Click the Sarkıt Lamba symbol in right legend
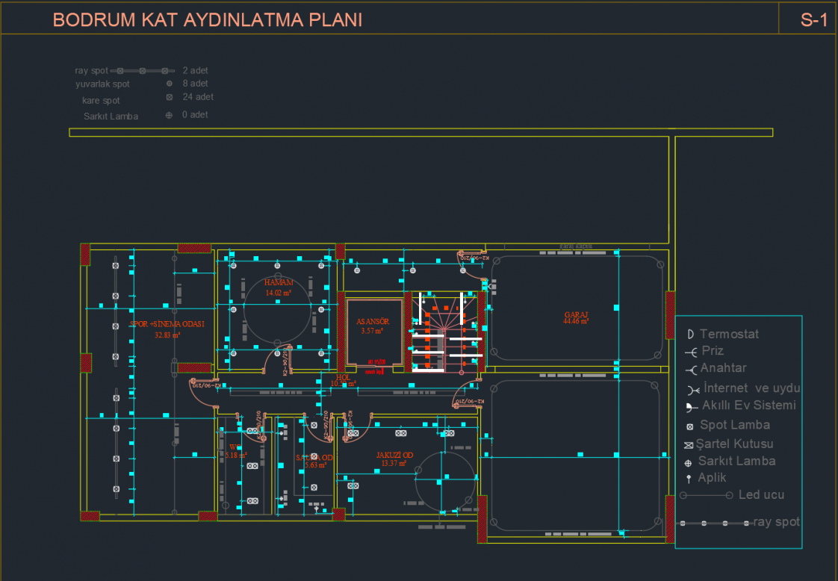 [x=689, y=462]
